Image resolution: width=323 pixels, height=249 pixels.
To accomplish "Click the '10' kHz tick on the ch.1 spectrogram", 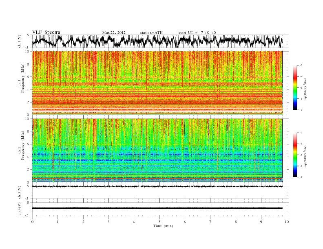I will tap(28, 51).
